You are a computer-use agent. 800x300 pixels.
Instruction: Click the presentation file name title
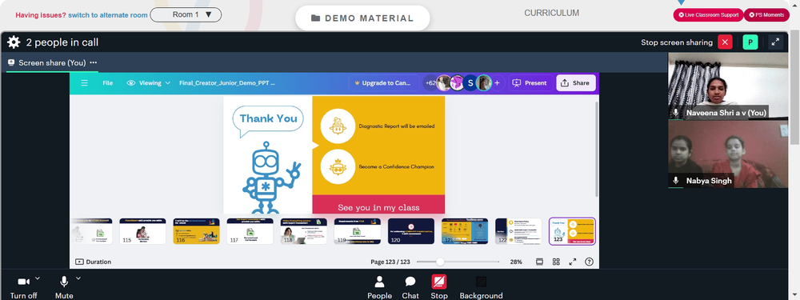[x=227, y=82]
